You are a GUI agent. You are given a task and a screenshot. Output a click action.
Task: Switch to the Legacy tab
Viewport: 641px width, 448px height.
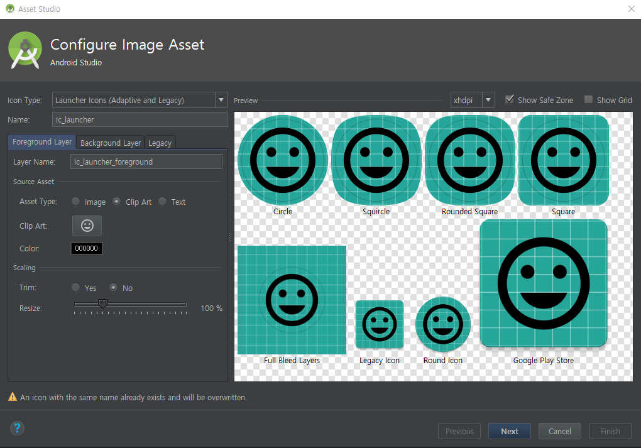160,143
